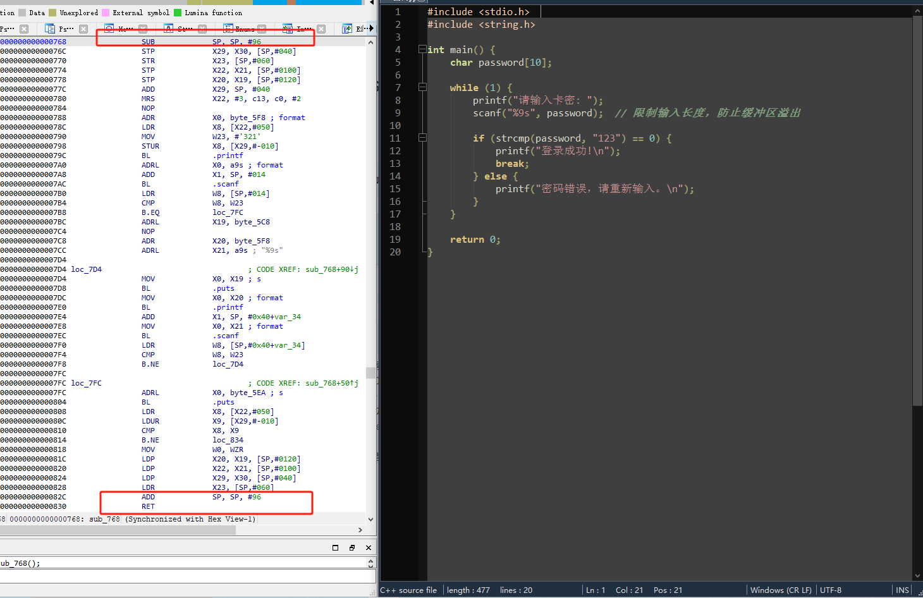Float the IDA output window panel
923x598 pixels.
(x=351, y=547)
